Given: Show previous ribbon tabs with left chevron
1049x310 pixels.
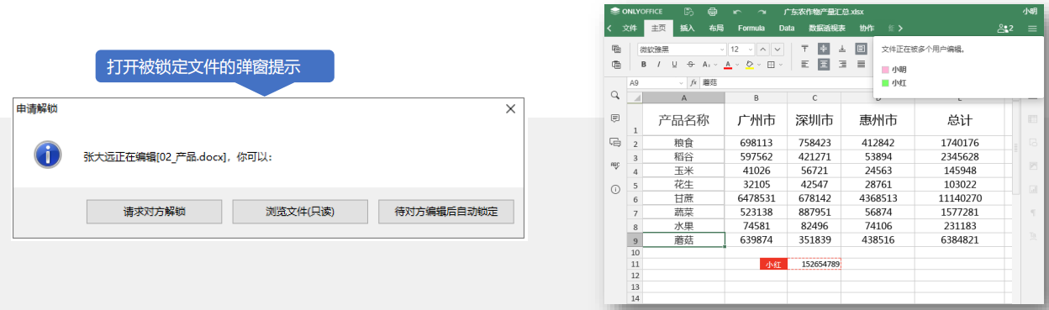Looking at the screenshot, I should coord(609,29).
